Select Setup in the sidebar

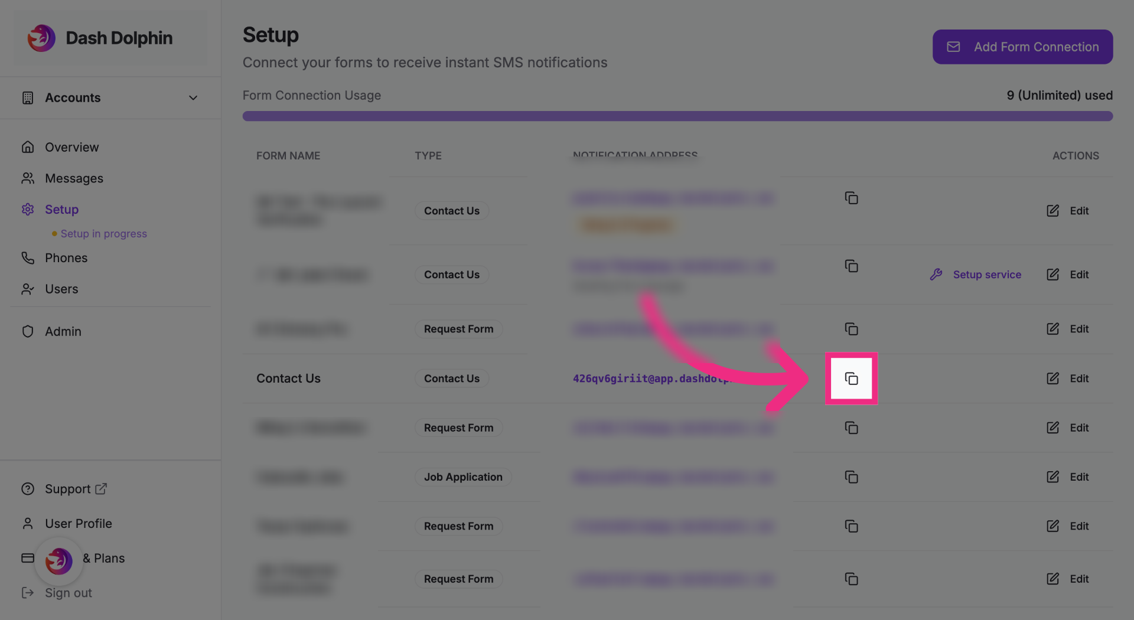[61, 209]
